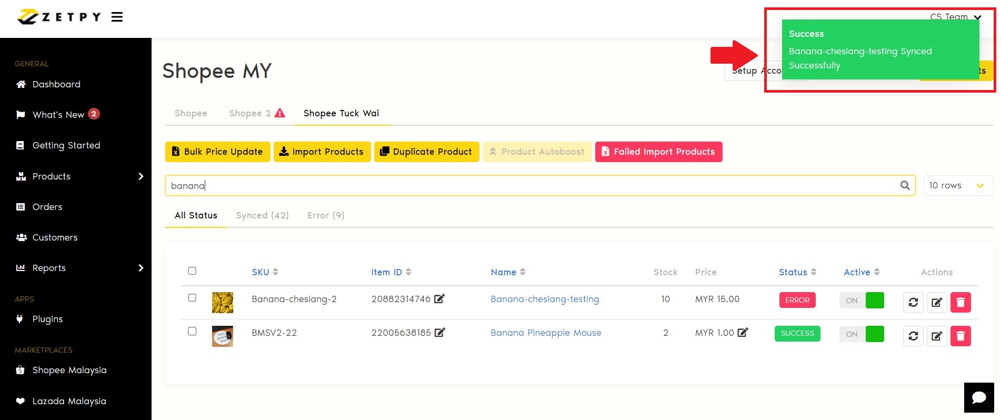Click the search magnifier icon
Image resolution: width=1001 pixels, height=420 pixels.
point(905,185)
